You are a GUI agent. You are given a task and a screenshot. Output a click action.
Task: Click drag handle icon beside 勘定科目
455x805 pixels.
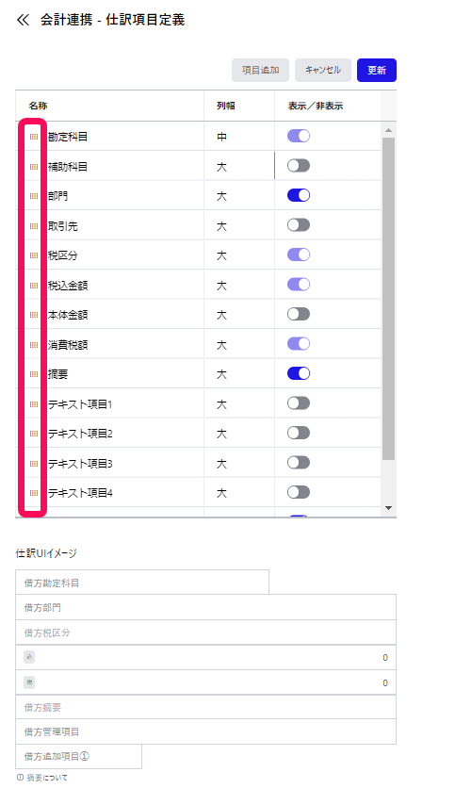pos(34,137)
